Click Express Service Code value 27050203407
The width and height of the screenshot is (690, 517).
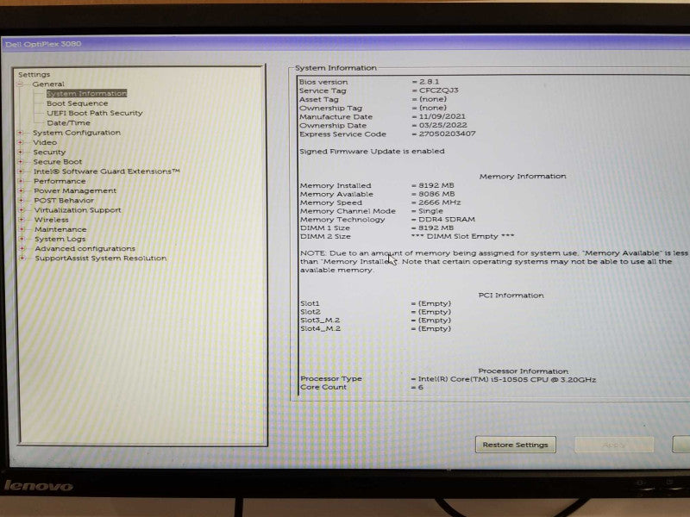coord(447,134)
